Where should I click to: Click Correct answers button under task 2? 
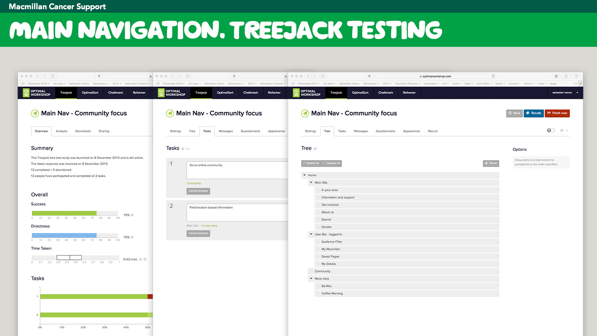click(198, 234)
